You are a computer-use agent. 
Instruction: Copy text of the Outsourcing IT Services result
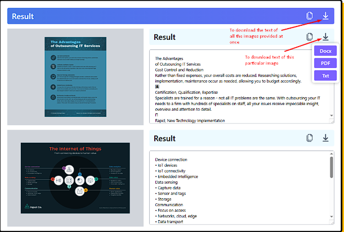coord(309,37)
